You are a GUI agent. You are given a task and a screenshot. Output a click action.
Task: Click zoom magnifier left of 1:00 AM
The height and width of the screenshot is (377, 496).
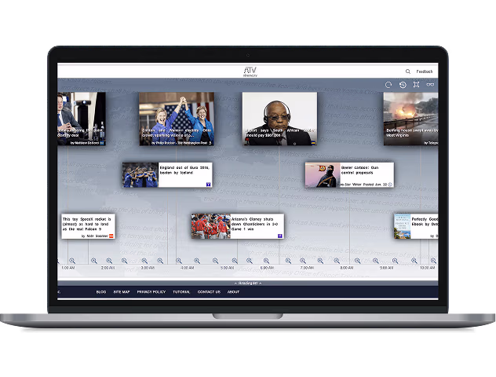pyautogui.click(x=72, y=261)
